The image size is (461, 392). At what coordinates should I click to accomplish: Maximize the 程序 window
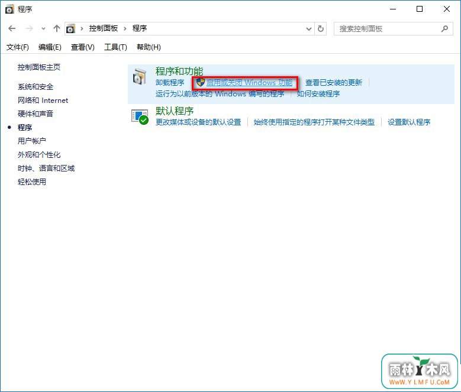420,9
